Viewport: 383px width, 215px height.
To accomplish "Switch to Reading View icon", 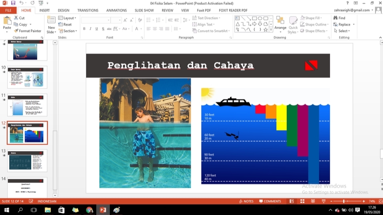I will 313,201.
